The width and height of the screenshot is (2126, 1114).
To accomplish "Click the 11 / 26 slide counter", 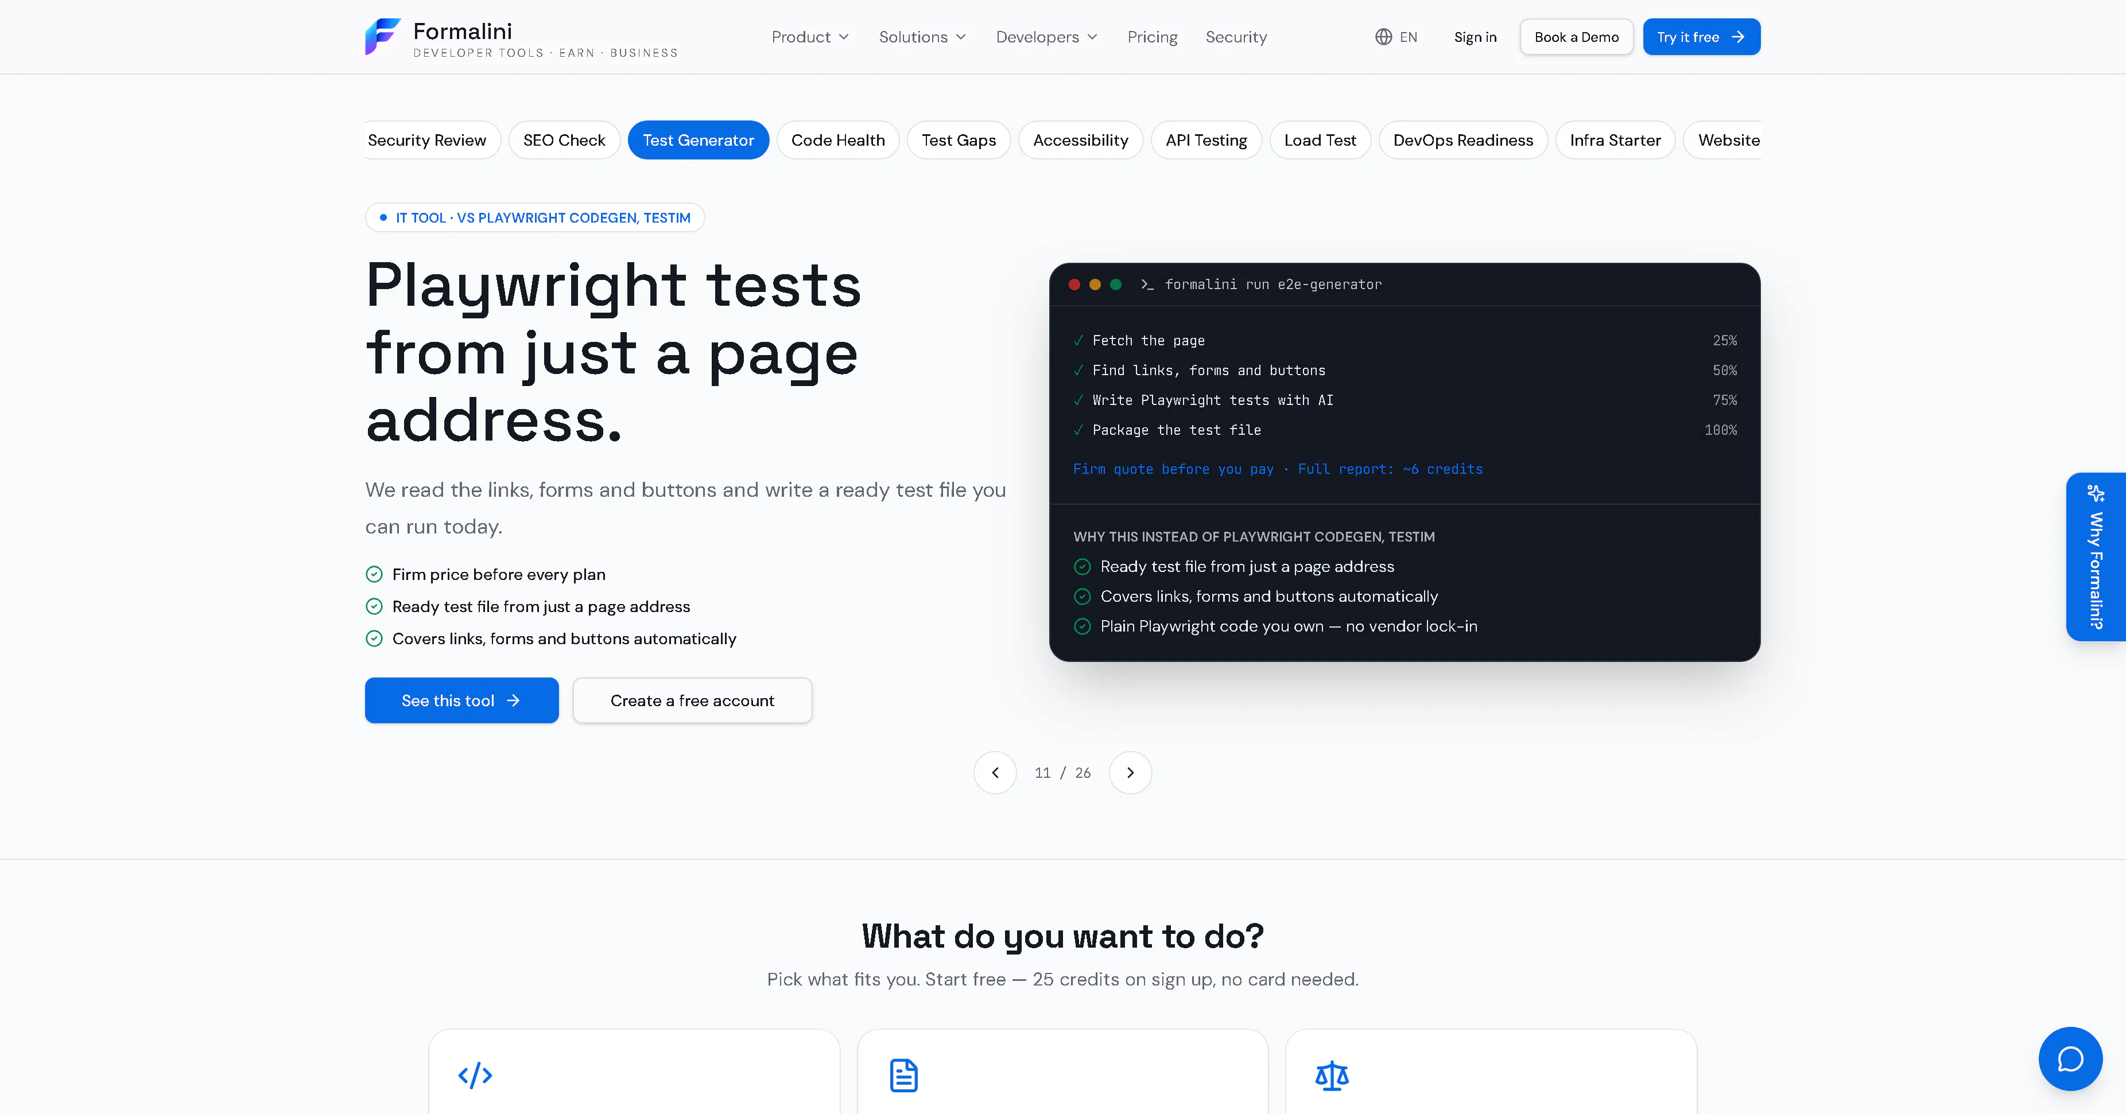I will click(1062, 773).
